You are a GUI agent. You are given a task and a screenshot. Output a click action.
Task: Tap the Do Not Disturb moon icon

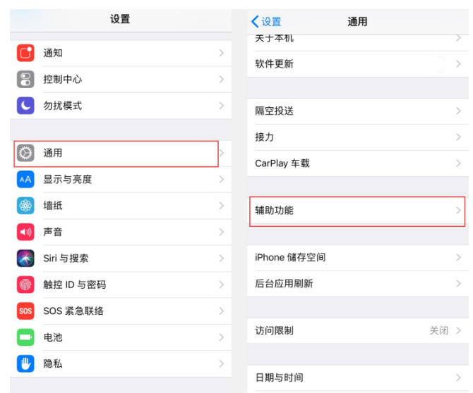(x=25, y=106)
